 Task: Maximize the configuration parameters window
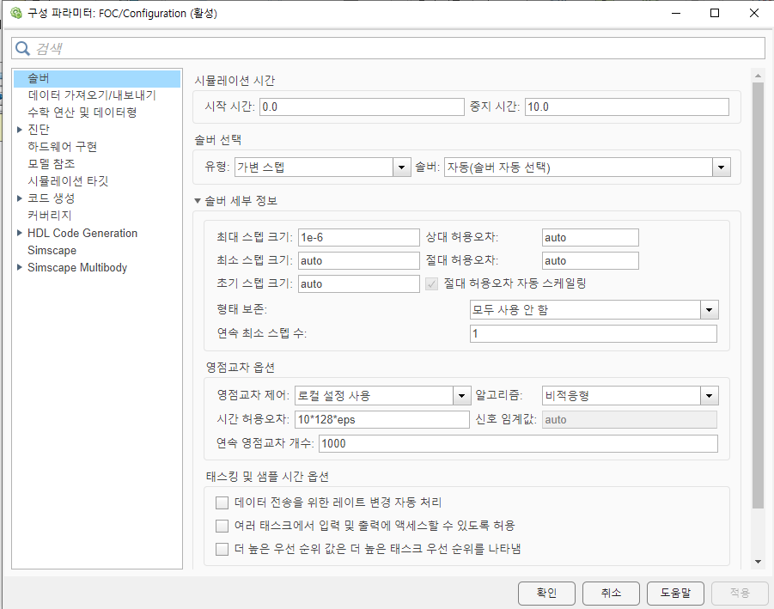coord(714,14)
